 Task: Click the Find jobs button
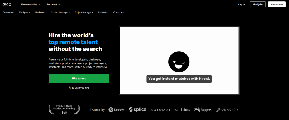(x=258, y=5)
